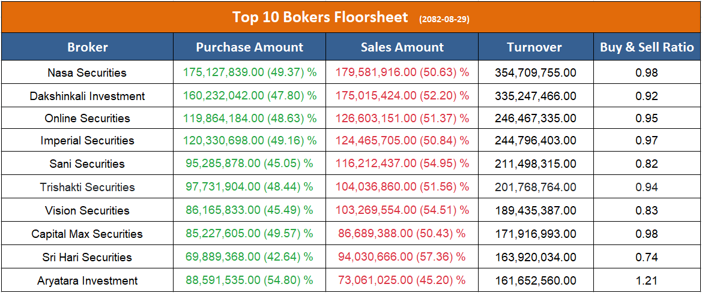The width and height of the screenshot is (702, 293).
Task: Select the Sales Amount column header
Action: click(402, 47)
